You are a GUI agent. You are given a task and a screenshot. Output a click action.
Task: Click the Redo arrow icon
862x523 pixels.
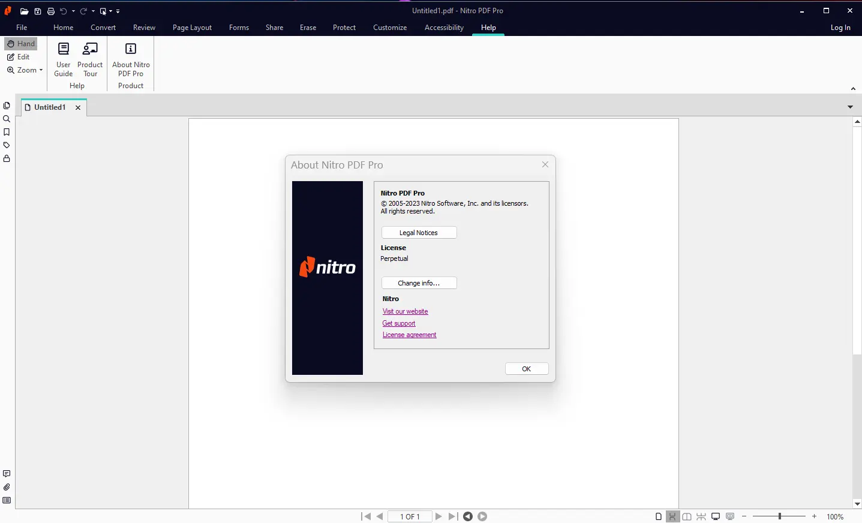(83, 11)
